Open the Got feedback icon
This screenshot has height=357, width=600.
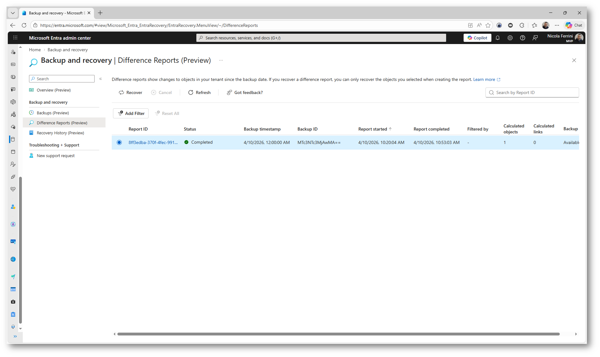[x=229, y=92]
